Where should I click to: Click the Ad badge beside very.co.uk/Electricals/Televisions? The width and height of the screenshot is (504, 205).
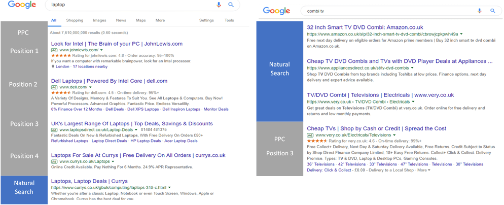(x=310, y=135)
